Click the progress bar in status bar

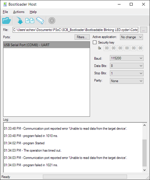(x=85, y=177)
